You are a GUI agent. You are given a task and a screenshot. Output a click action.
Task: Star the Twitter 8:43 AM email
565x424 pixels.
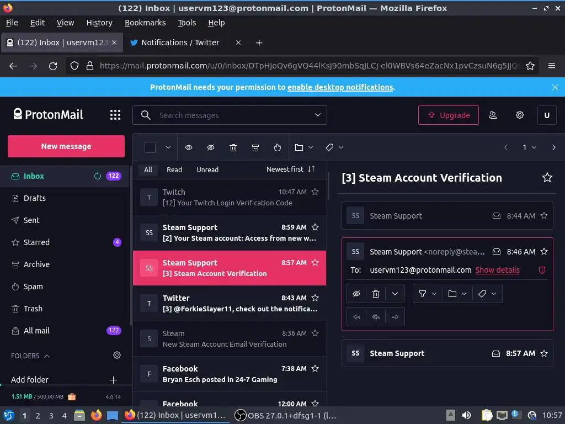click(x=315, y=298)
